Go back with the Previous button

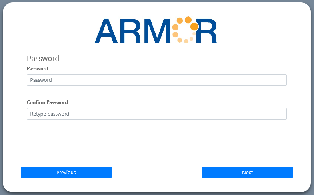[66, 172]
